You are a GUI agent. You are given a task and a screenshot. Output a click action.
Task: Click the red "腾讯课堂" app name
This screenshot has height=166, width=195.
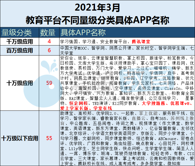(141, 42)
